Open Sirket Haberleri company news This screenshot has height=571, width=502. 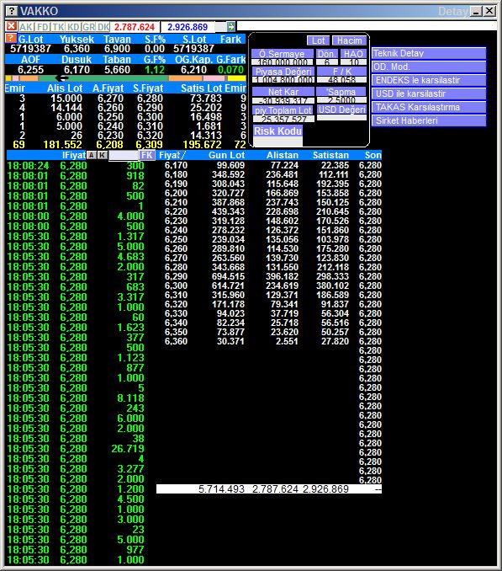(429, 121)
